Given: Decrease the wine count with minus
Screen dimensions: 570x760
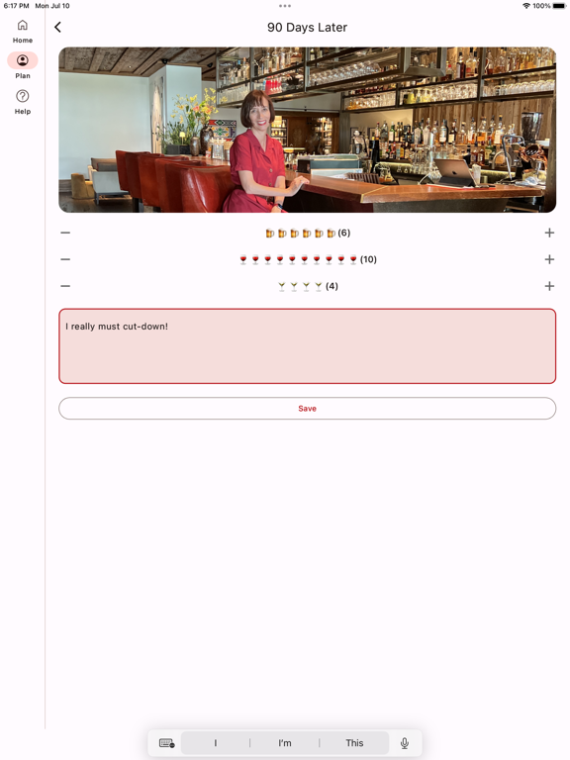Looking at the screenshot, I should pyautogui.click(x=65, y=259).
